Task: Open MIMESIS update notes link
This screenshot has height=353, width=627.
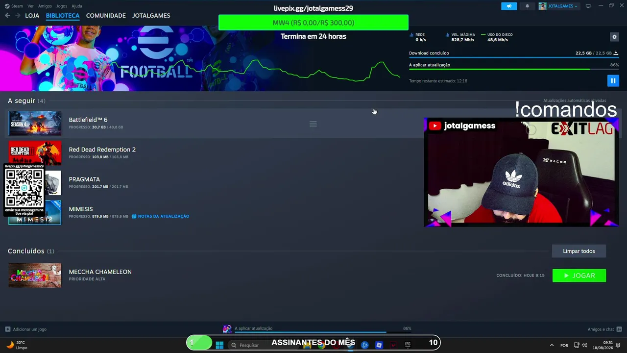Action: point(161,216)
